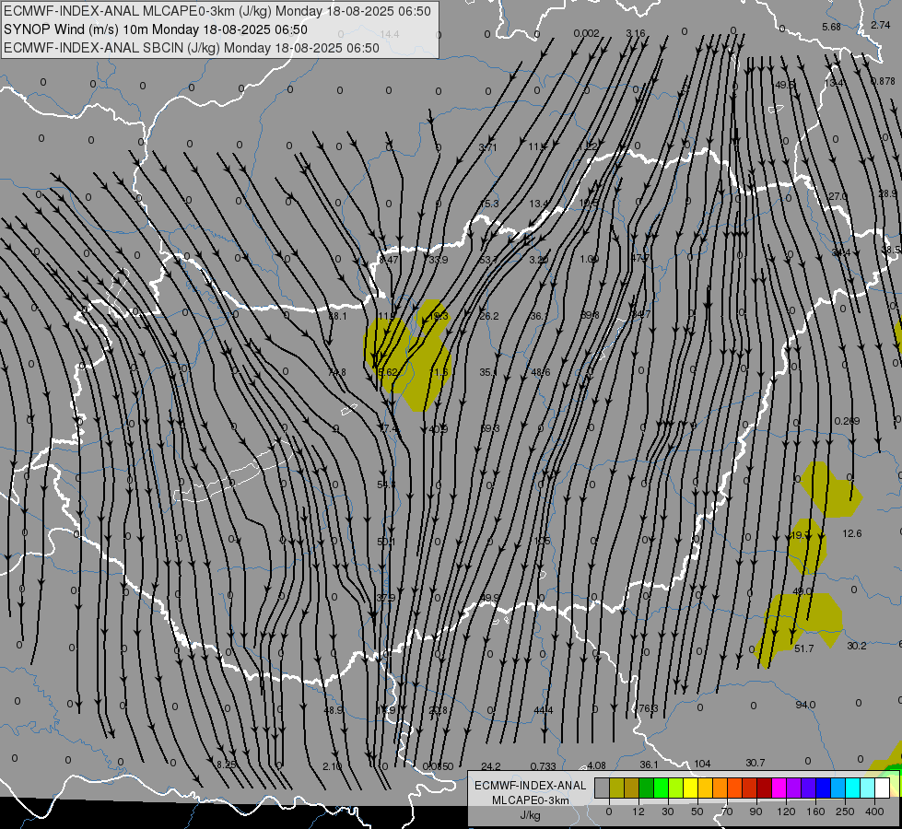902x829 pixels.
Task: Select the purple legend swatch next to magenta
Action: tap(794, 788)
